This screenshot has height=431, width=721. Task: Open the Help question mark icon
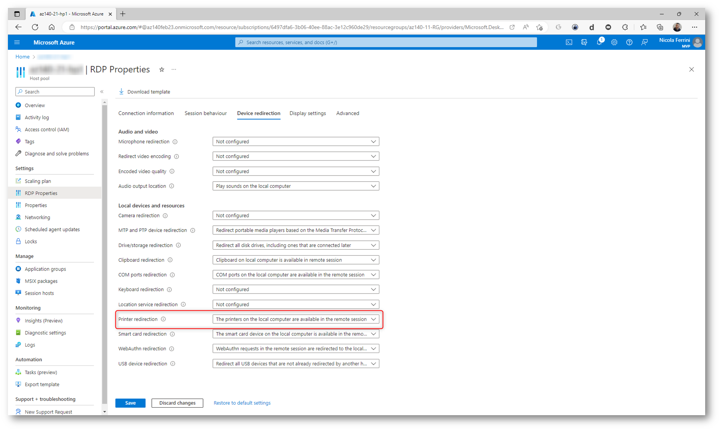click(629, 42)
